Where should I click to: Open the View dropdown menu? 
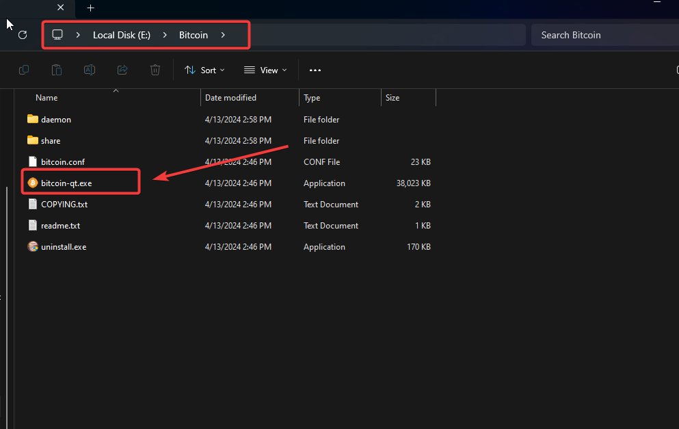pos(265,70)
